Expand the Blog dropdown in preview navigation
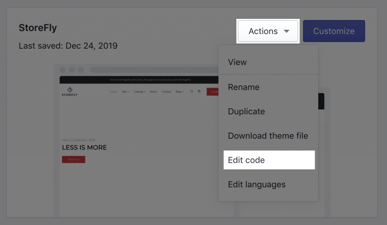Screen dimensions: 387x225 point(180,92)
